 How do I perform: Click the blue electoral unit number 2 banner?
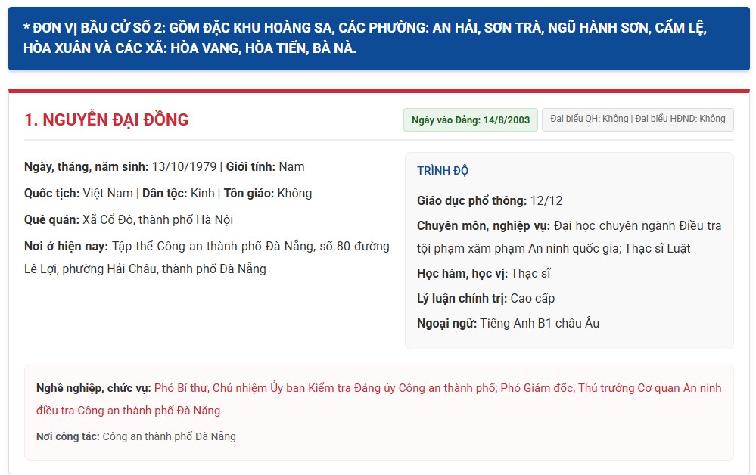378,38
